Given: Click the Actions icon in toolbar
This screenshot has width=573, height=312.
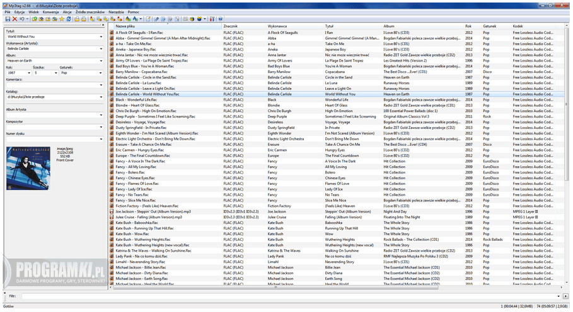Looking at the screenshot, I should click(x=127, y=19).
